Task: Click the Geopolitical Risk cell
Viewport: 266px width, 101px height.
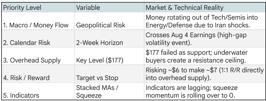Action: click(x=109, y=21)
